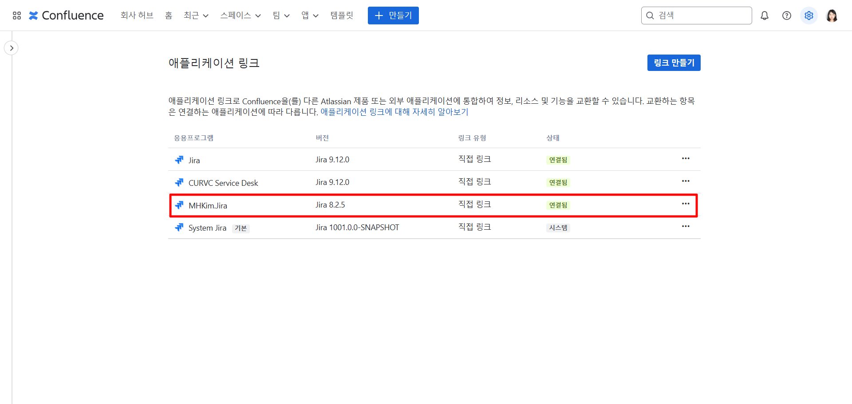Click the Jira 8.2.5 version cell

[x=330, y=205]
